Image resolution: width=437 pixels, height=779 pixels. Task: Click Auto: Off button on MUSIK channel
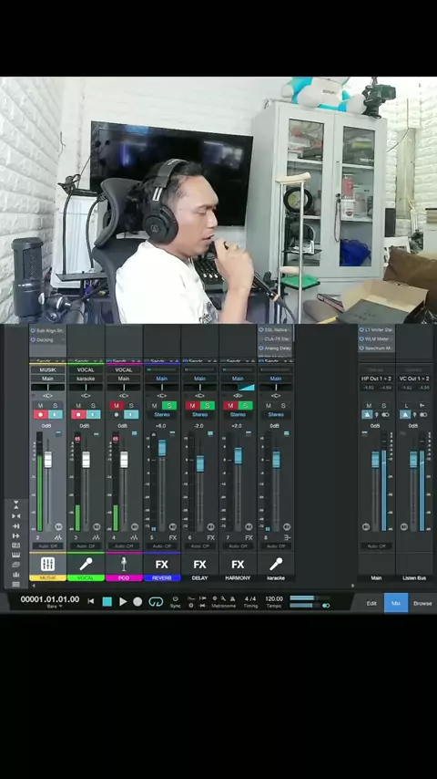pos(47,546)
